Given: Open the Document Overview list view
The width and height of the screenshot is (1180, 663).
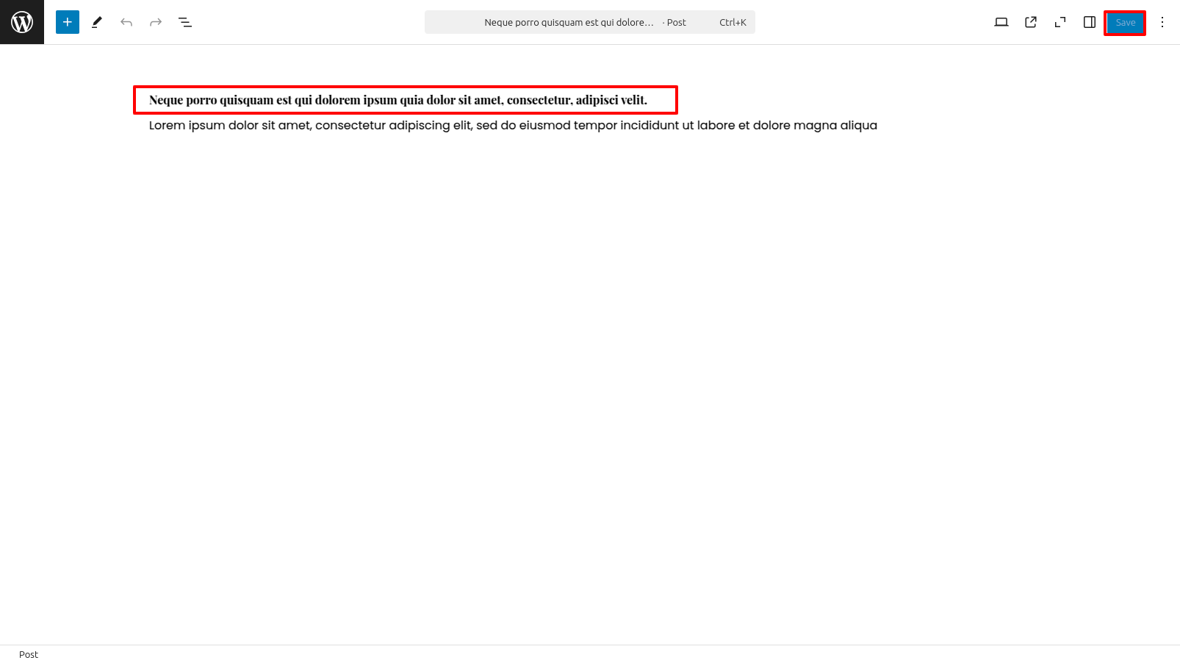Looking at the screenshot, I should pos(185,22).
